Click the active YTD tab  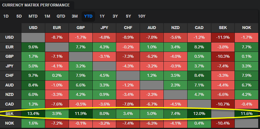pyautogui.click(x=88, y=16)
